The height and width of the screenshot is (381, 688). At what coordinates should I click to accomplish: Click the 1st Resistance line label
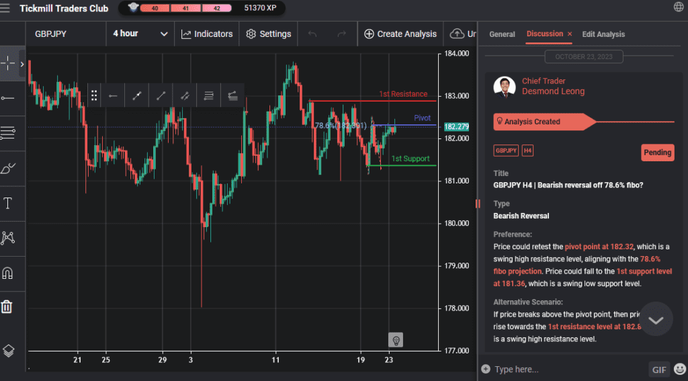(403, 94)
